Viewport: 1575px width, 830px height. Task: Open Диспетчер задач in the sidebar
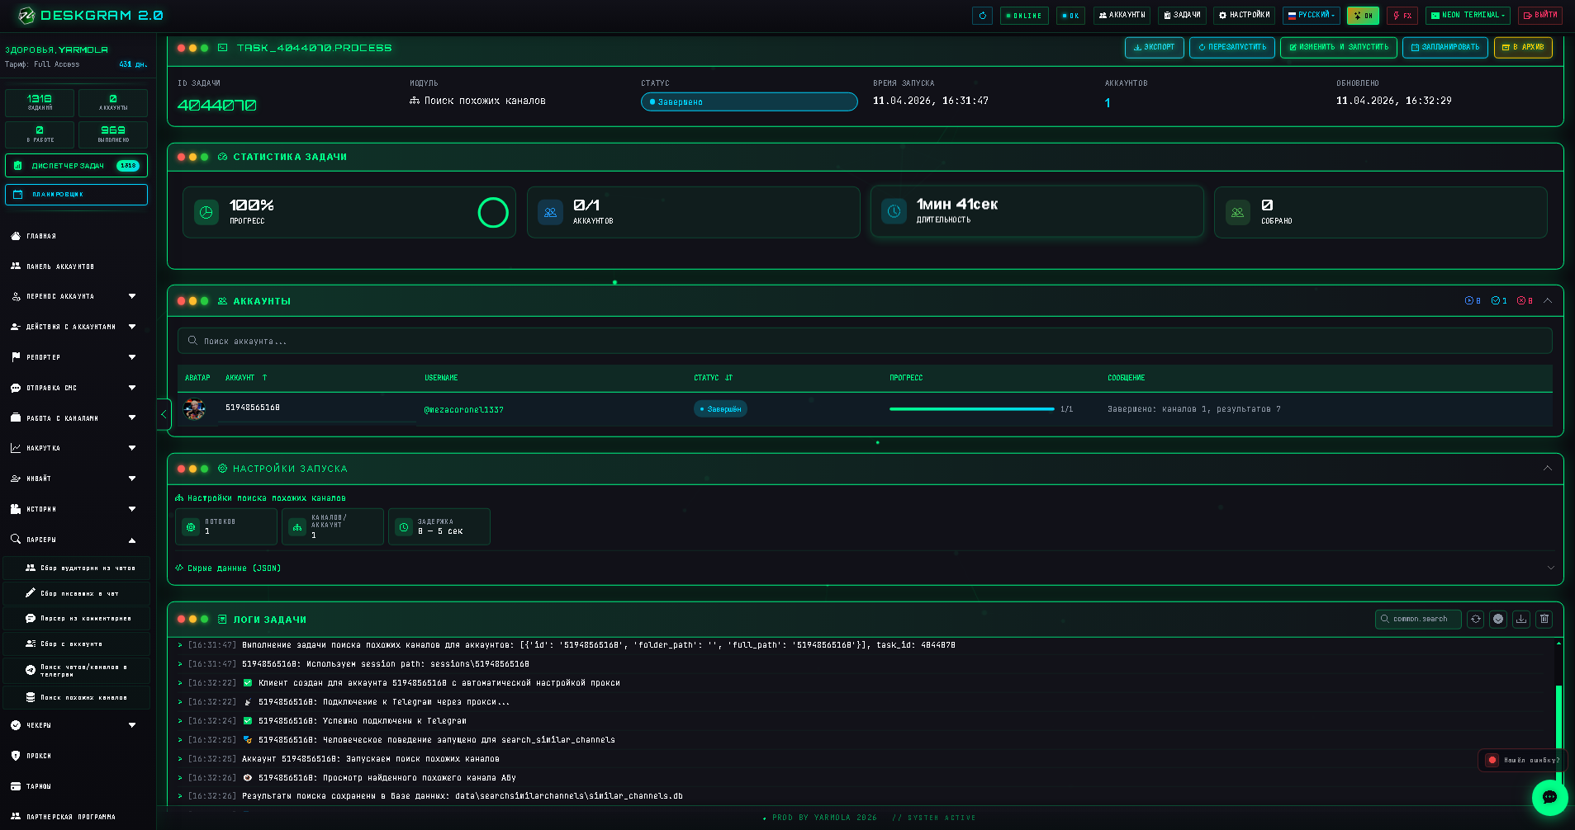click(x=76, y=166)
